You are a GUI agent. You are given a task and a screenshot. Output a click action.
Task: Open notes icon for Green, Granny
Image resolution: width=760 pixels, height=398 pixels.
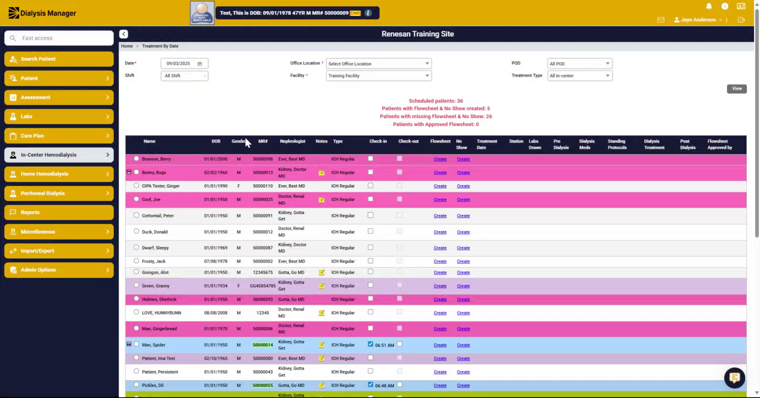(x=321, y=286)
